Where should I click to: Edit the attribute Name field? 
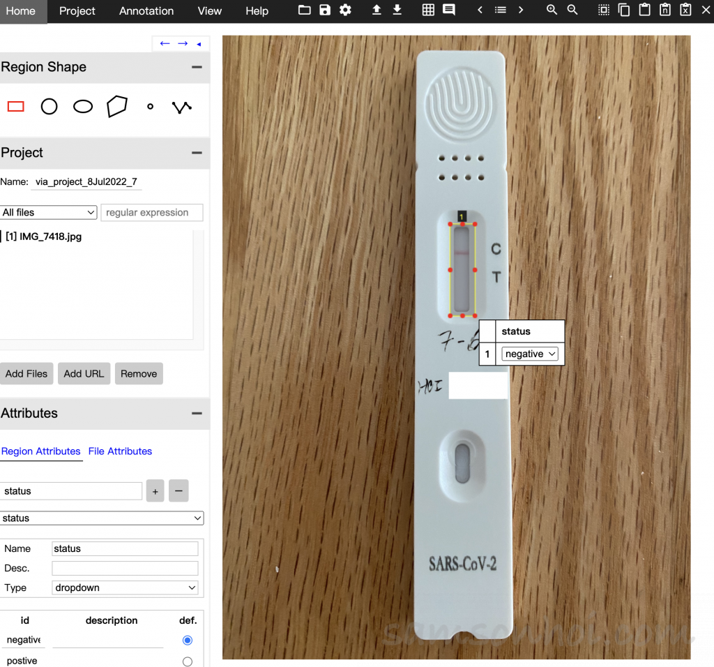tap(125, 549)
